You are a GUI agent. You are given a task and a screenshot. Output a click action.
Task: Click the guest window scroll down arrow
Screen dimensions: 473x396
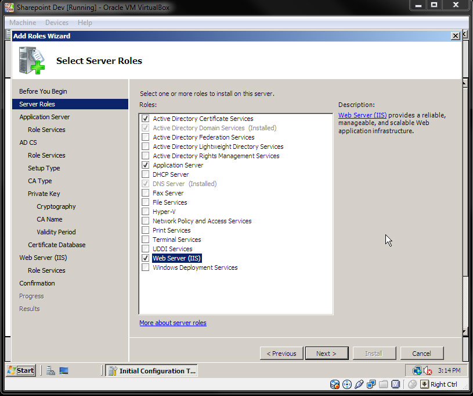click(465, 332)
